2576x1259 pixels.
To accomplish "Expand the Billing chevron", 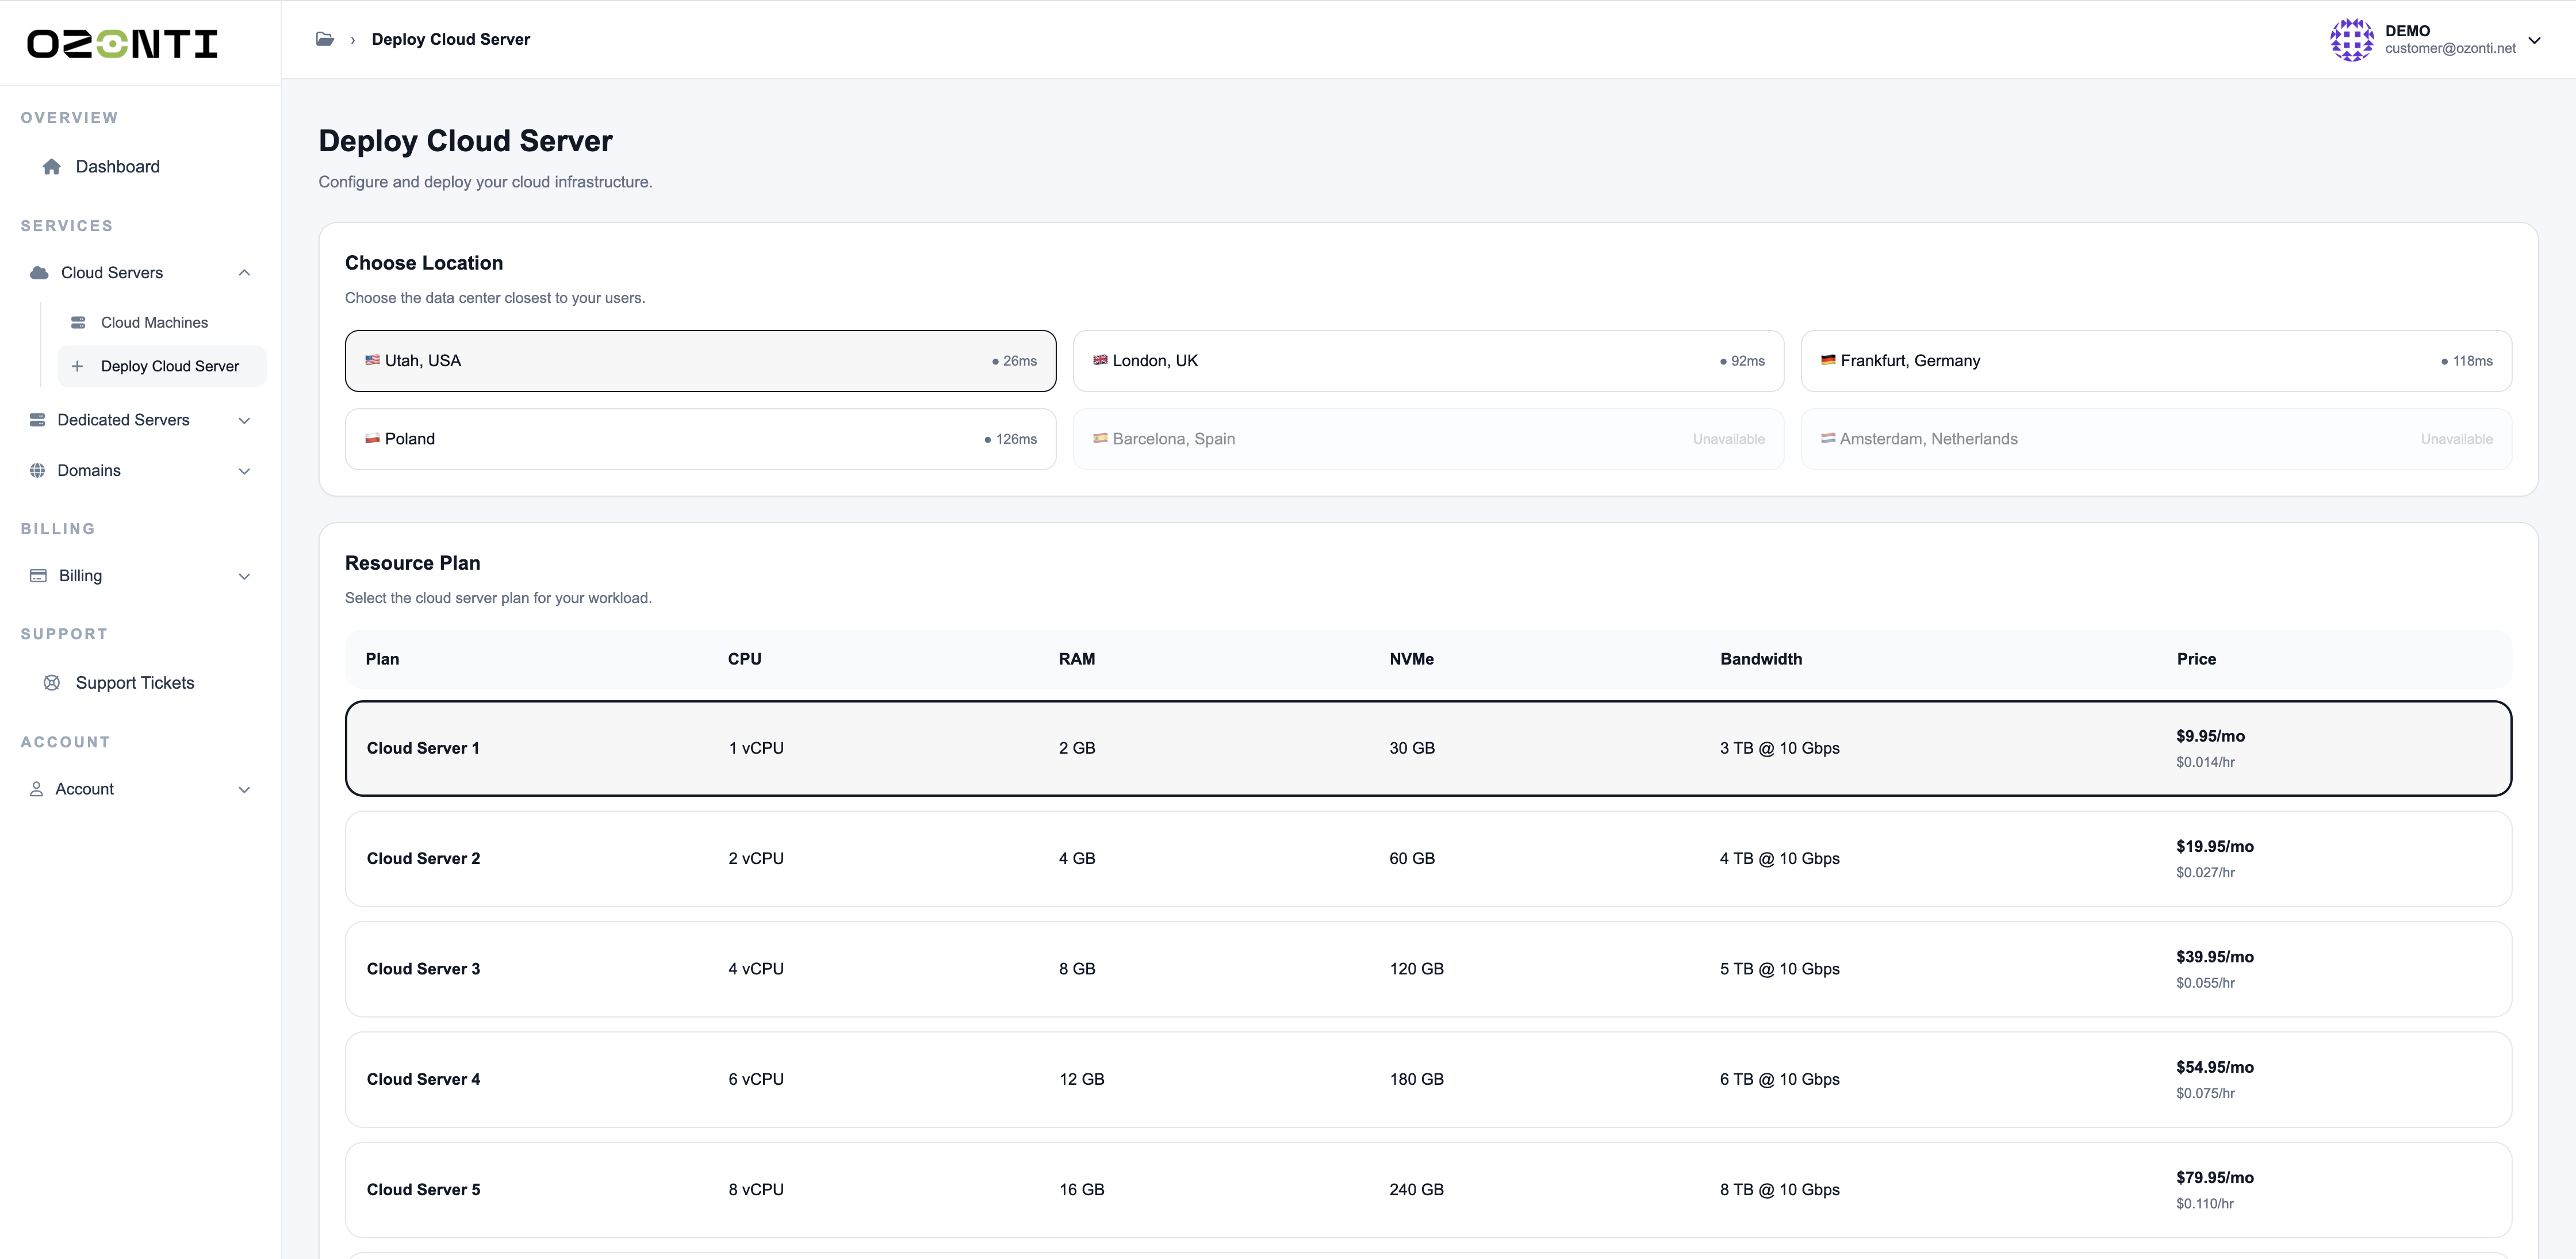I will pos(244,576).
